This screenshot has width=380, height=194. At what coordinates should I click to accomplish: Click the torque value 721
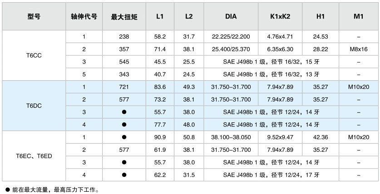tap(124, 87)
